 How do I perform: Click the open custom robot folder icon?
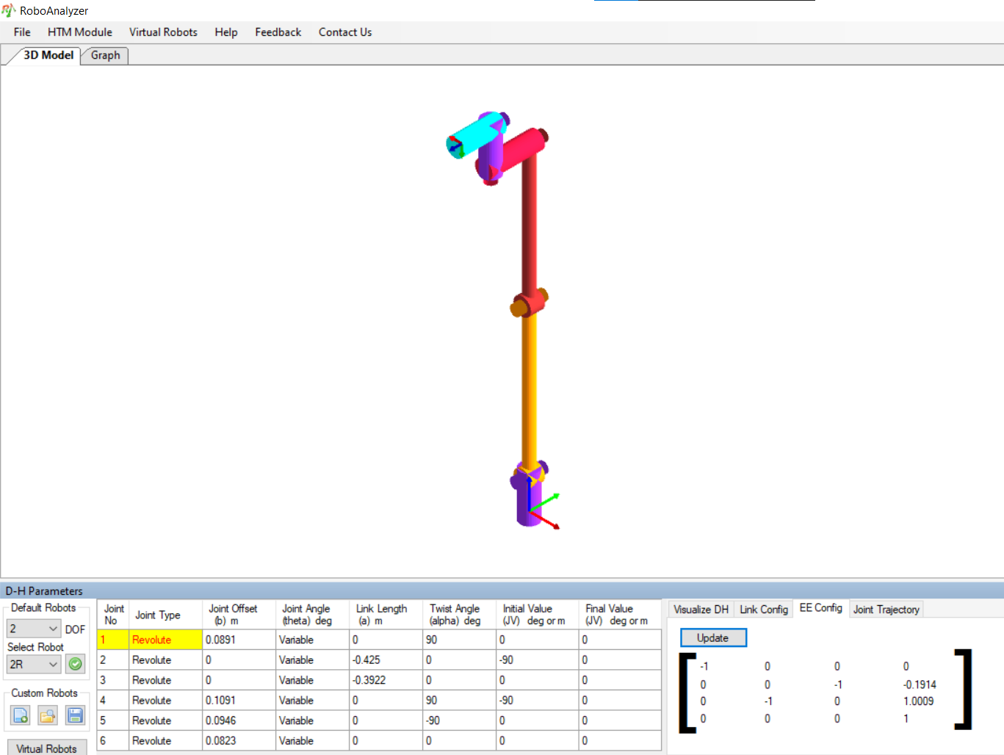coord(48,715)
